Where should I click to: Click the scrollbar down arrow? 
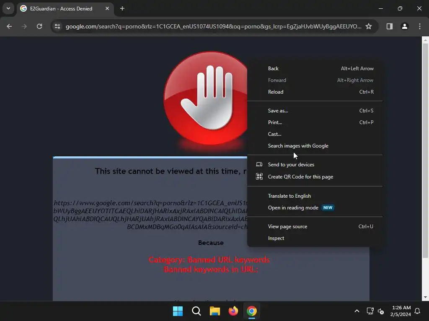425,297
